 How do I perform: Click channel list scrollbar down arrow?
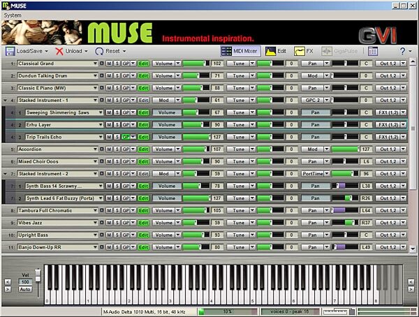(x=413, y=249)
